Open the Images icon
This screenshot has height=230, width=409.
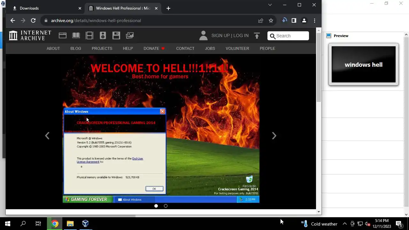coord(130,35)
